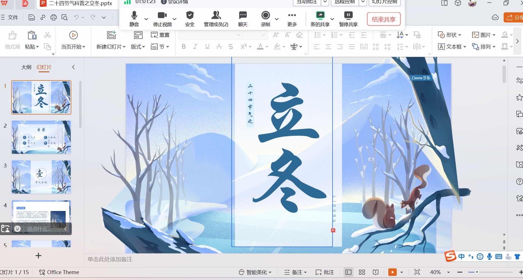Expand the zoom percentage 40% dropdown
The height and width of the screenshot is (280, 523).
tap(448, 272)
